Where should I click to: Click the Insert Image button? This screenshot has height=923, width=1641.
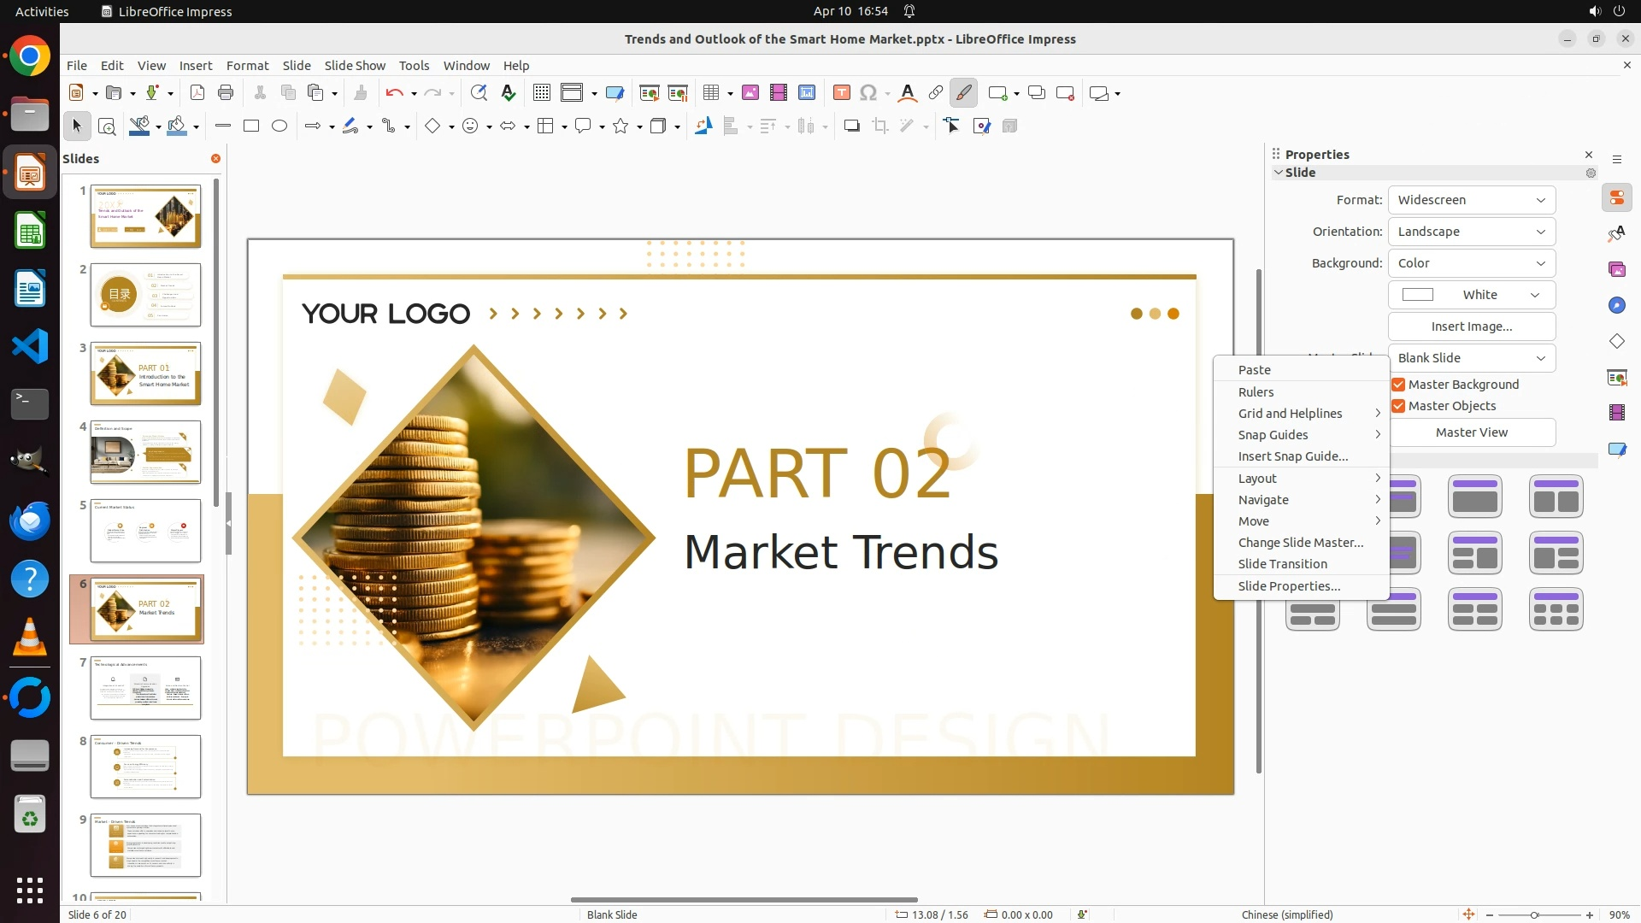[1471, 326]
